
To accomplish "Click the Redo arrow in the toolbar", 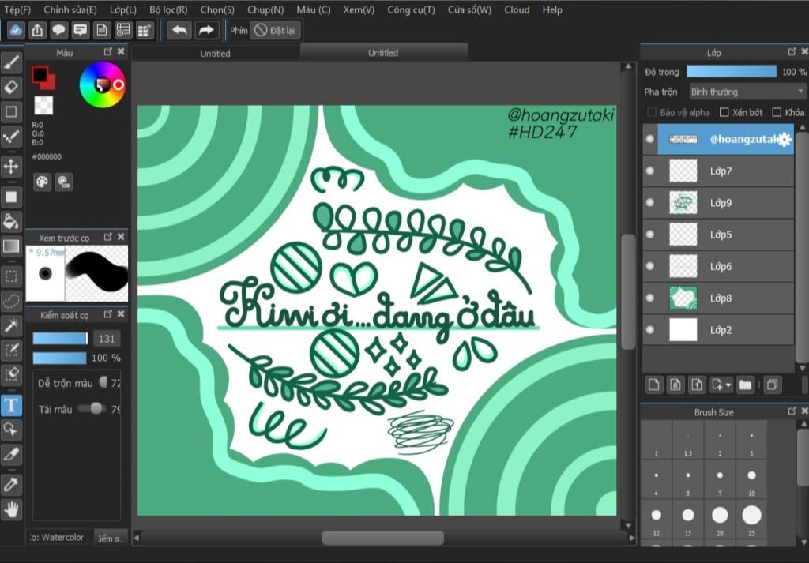I will coord(206,31).
